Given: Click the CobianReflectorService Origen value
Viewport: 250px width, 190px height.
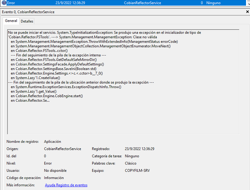Looking at the screenshot, I should [62, 149].
